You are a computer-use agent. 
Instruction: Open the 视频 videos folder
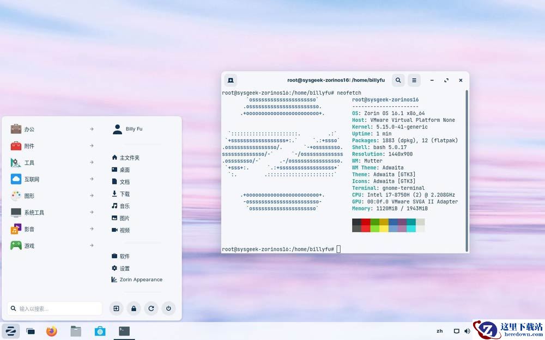121,230
